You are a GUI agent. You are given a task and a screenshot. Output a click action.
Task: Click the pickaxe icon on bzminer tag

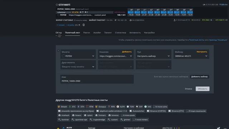click(59, 119)
